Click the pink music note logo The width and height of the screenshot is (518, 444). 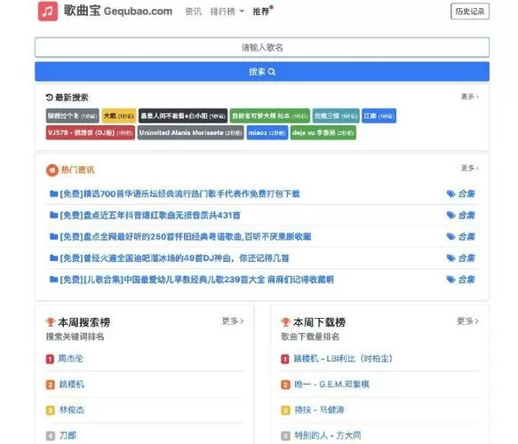coord(48,12)
